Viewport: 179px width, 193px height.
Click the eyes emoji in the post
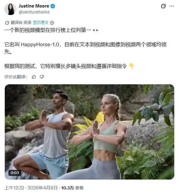pos(96,30)
